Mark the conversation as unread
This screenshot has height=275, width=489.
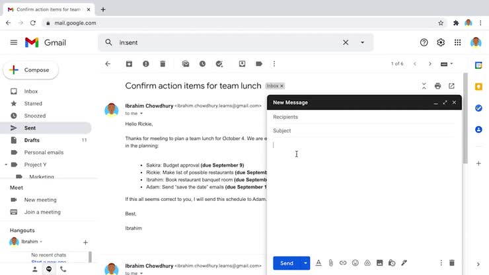point(186,63)
